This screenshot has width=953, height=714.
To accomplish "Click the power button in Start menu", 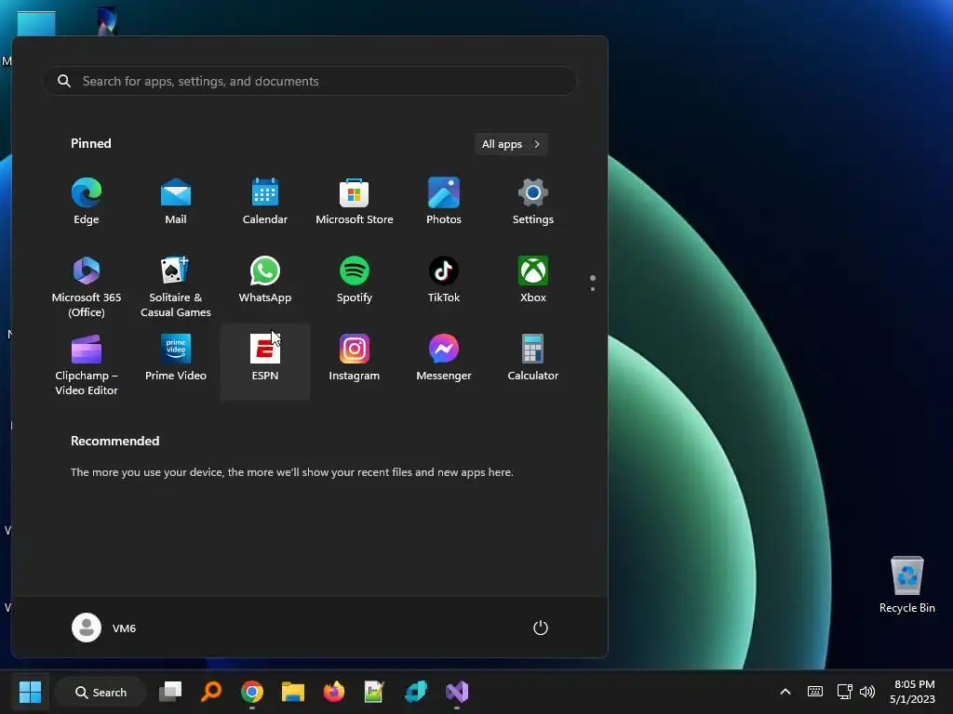I will point(541,628).
